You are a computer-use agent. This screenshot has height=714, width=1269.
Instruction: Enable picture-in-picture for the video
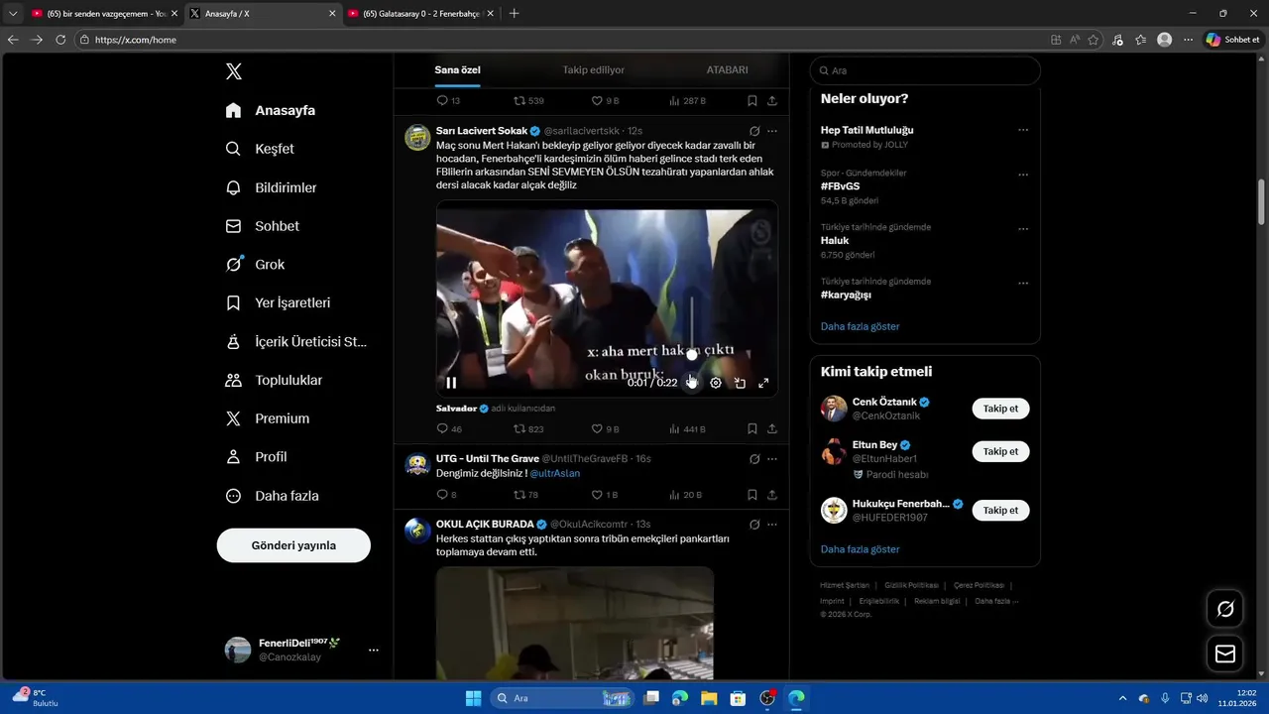click(x=740, y=383)
